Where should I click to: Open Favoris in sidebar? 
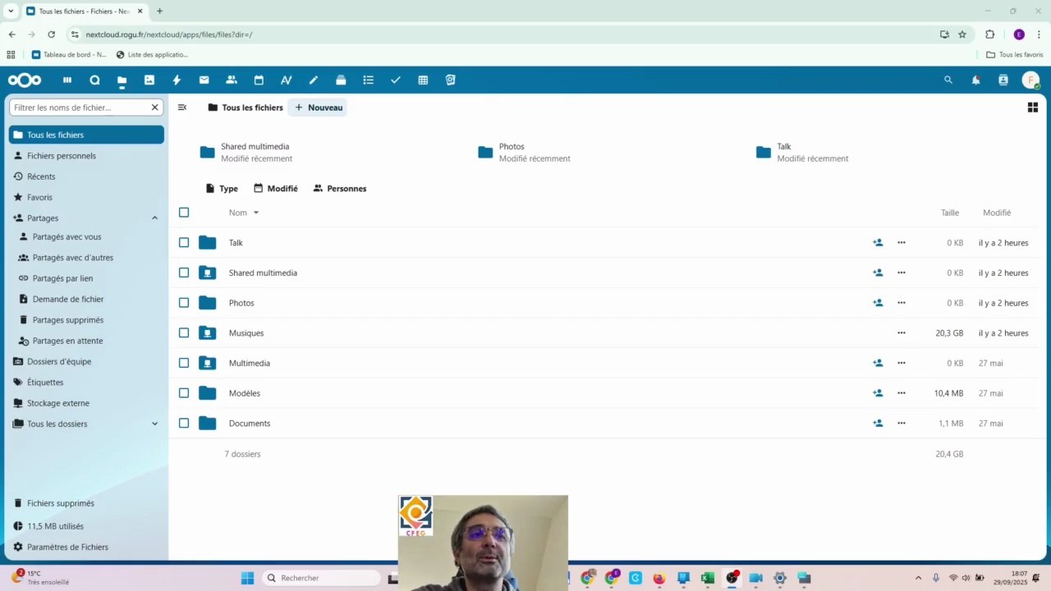(86, 197)
